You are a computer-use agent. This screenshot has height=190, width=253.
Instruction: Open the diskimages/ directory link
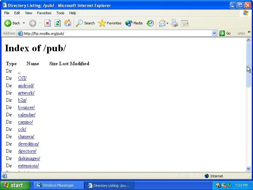[x=29, y=158]
